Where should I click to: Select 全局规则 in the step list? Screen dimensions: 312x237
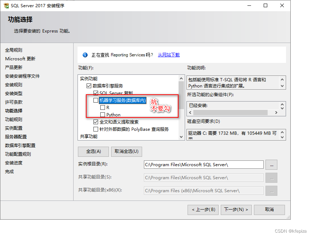(x=14, y=50)
